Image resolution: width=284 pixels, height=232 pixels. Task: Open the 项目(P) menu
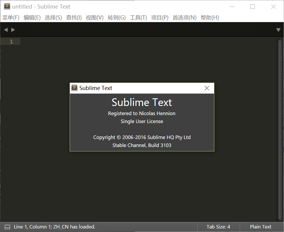[160, 18]
